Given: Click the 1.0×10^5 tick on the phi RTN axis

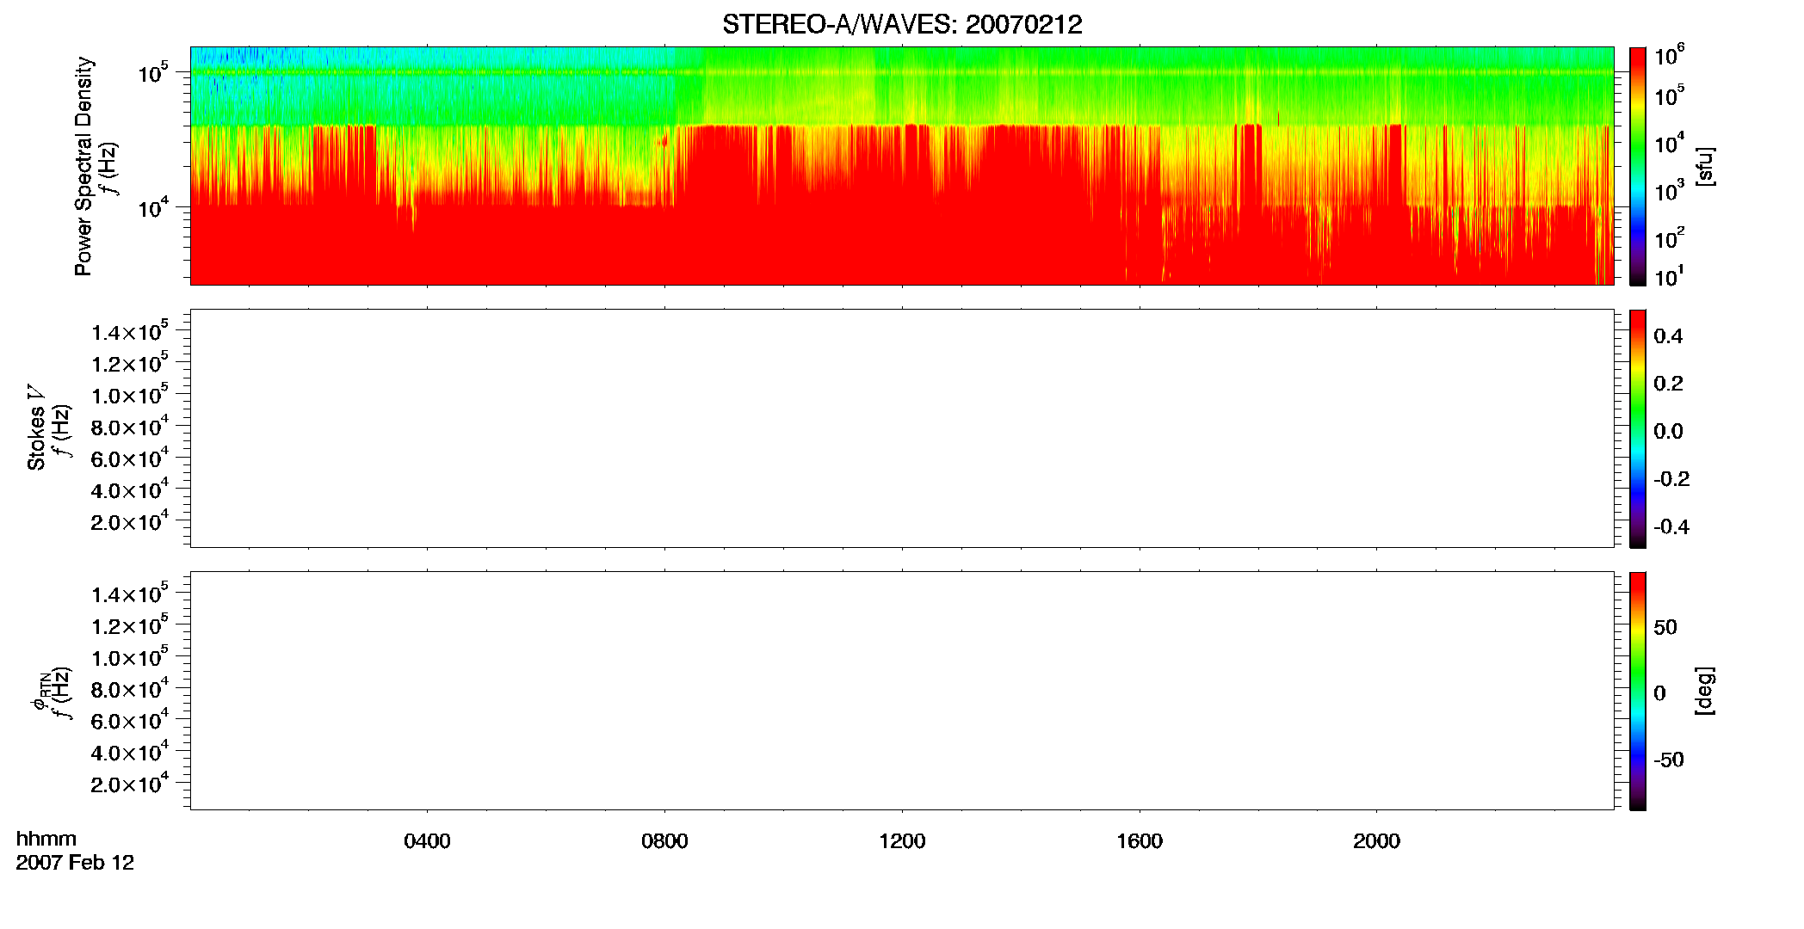Looking at the screenshot, I should pyautogui.click(x=130, y=657).
